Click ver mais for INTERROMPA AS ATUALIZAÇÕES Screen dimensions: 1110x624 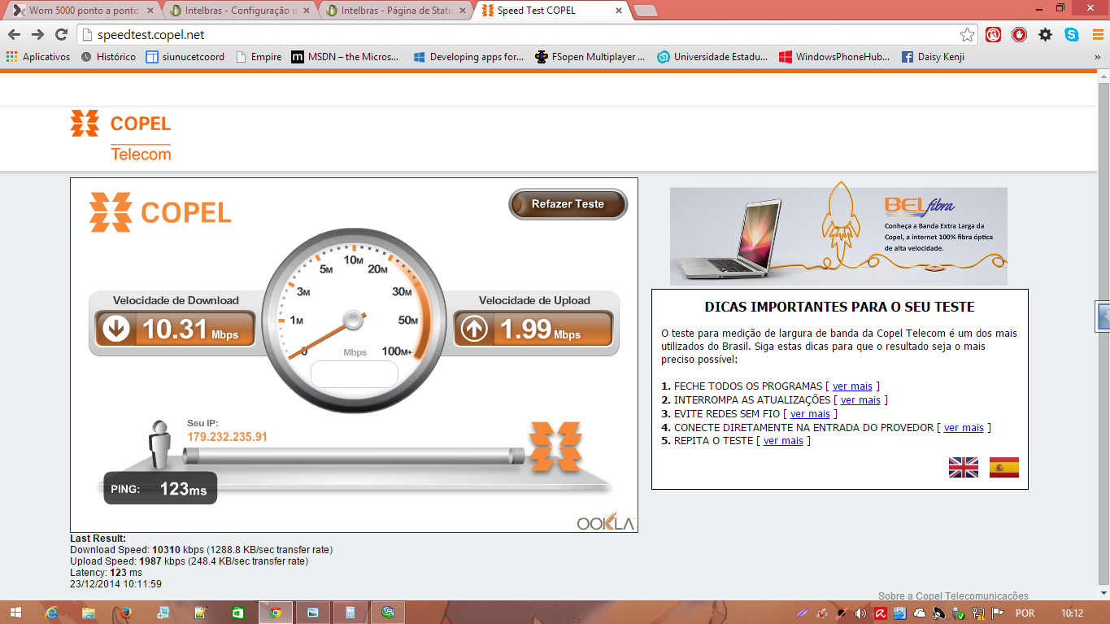coord(860,400)
